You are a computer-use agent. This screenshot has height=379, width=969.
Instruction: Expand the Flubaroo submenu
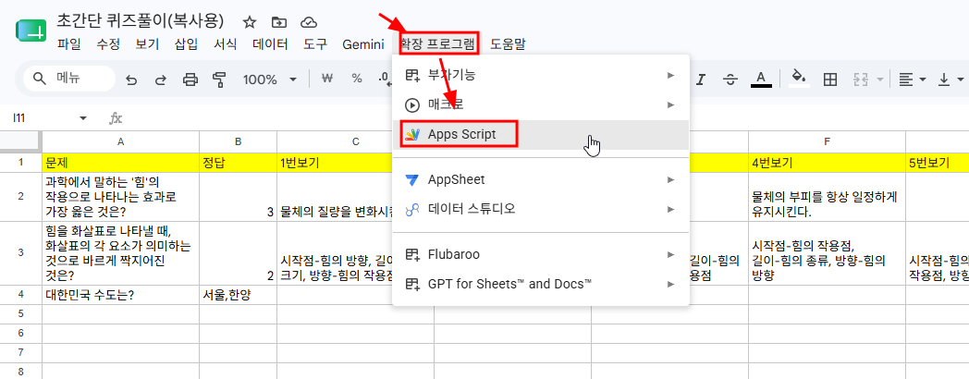click(541, 255)
